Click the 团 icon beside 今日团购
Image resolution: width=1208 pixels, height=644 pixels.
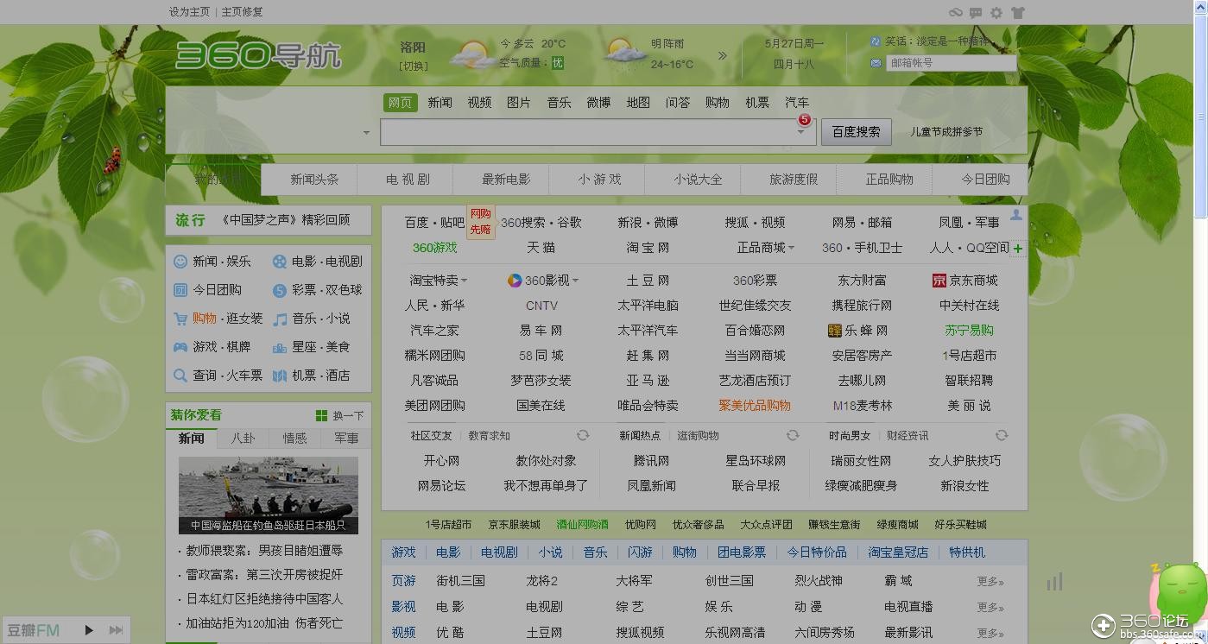coord(180,290)
